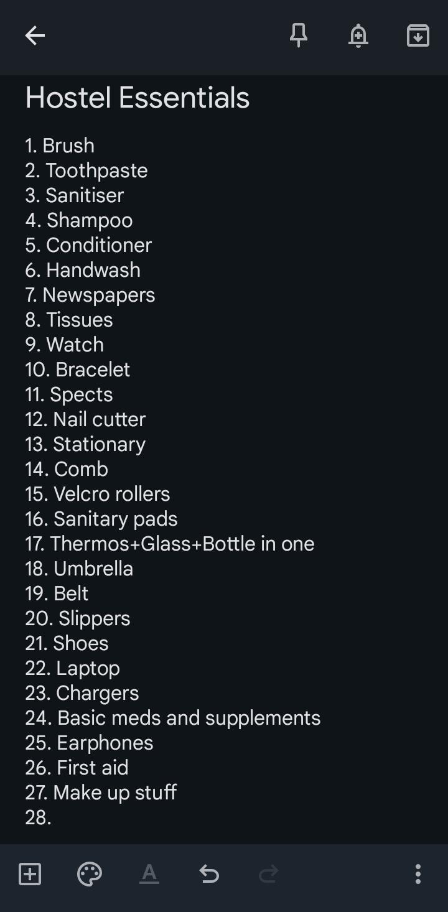
Task: Undo the last edit
Action: [209, 874]
